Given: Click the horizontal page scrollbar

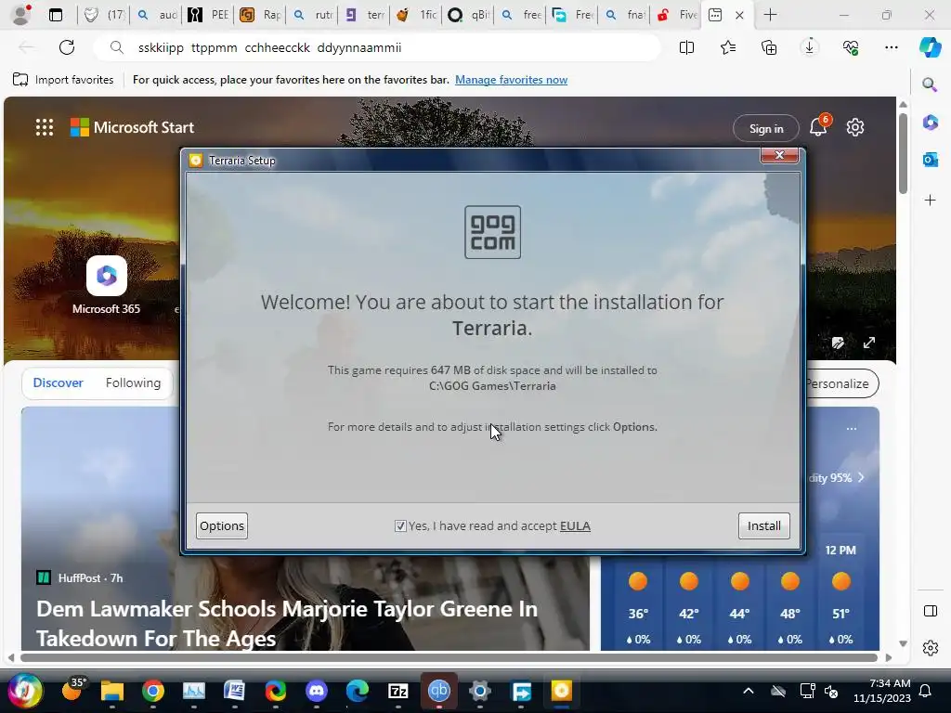Looking at the screenshot, I should (x=449, y=658).
